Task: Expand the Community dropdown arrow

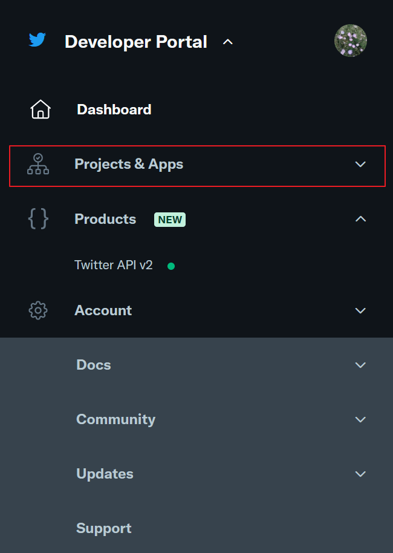Action: coord(360,419)
